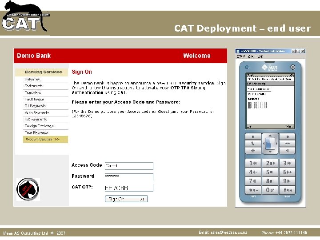Open the emulator MIDlet menu
This screenshot has height=240, width=320.
click(241, 56)
